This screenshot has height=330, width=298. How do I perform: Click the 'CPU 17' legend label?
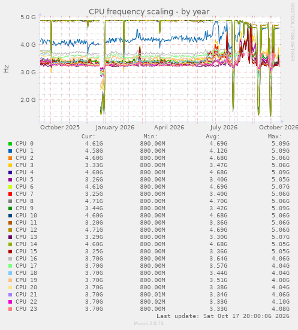click(x=26, y=266)
